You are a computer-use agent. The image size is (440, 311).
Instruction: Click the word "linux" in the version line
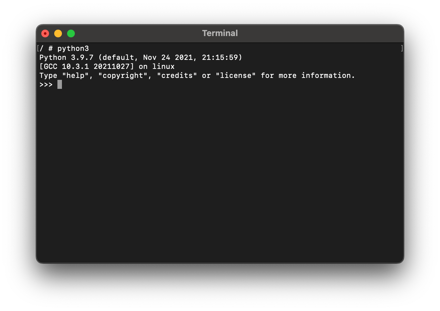click(165, 66)
